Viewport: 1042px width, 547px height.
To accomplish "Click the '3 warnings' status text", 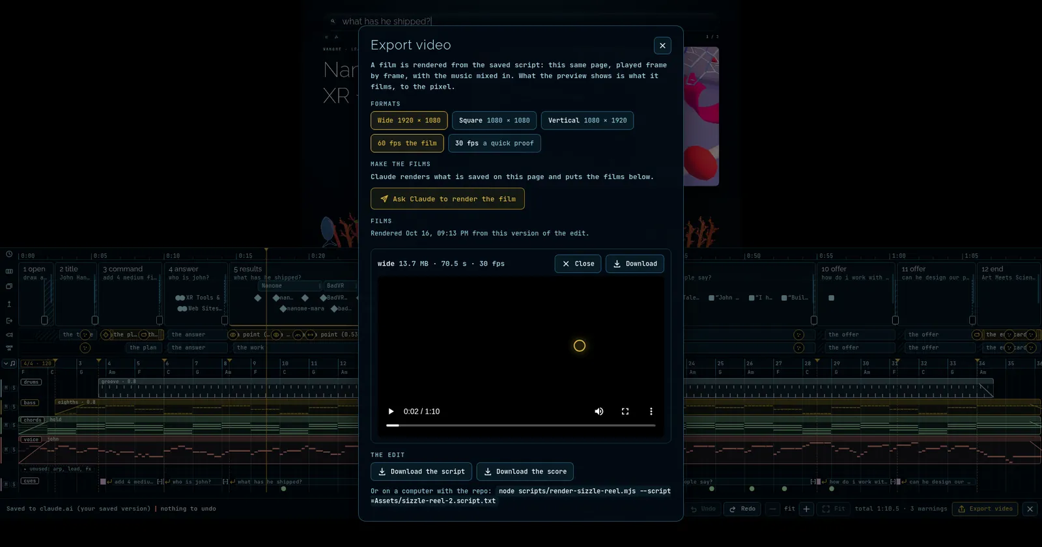I will [x=929, y=509].
